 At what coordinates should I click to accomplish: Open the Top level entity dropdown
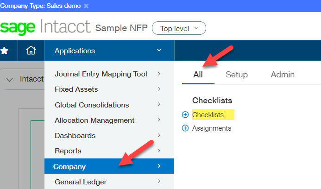[x=179, y=28]
